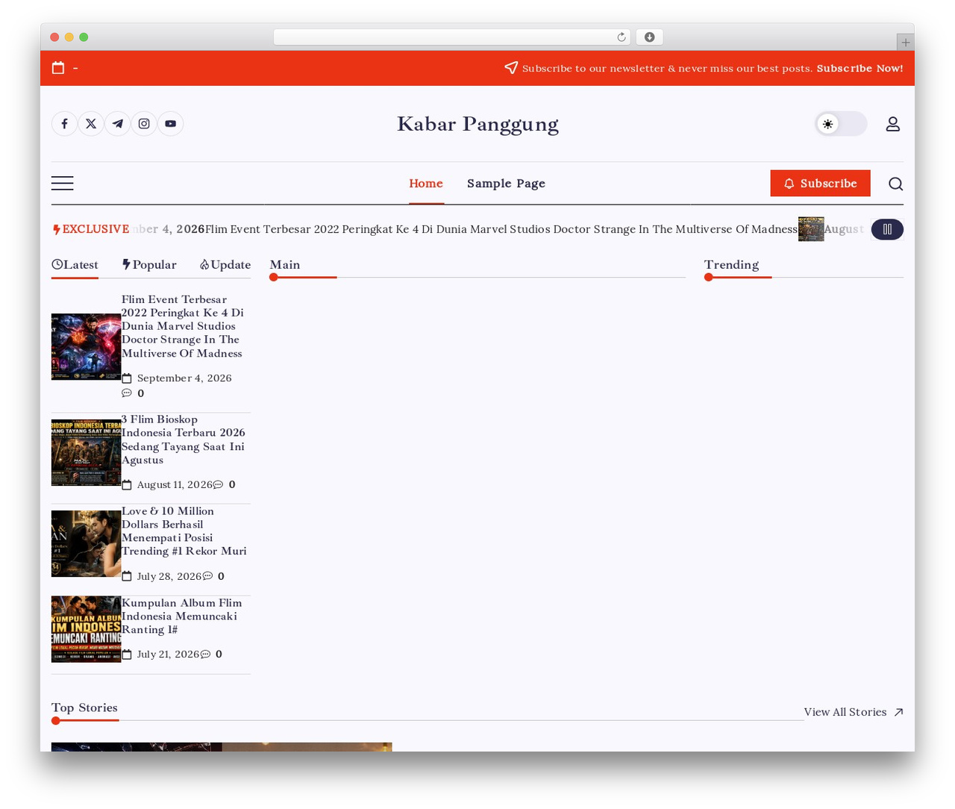Screen dimensions: 955x809
Task: Click the EXCLUSIVE lightning label
Action: coord(91,229)
